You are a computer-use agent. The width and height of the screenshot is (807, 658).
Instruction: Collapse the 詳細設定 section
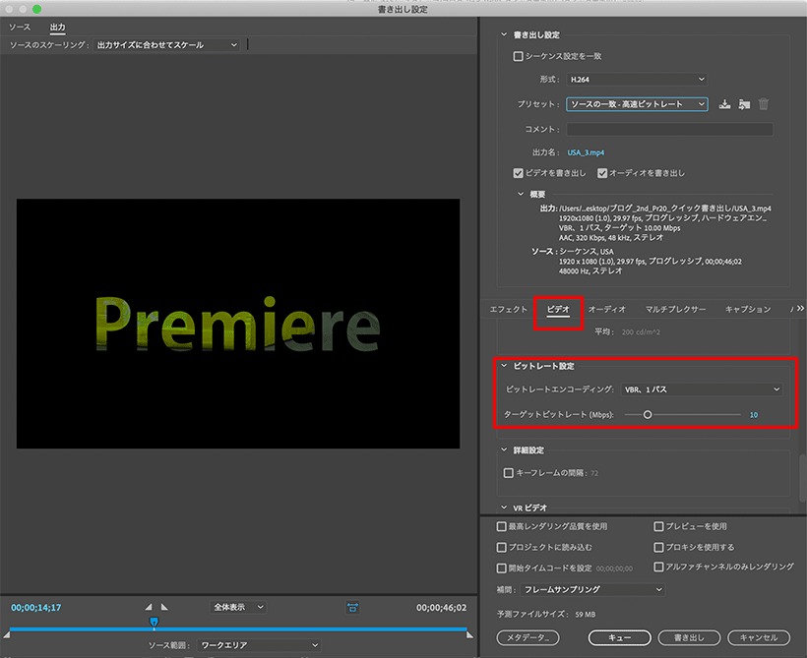click(504, 450)
